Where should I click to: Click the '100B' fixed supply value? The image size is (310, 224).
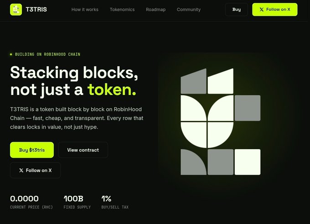[x=73, y=198]
